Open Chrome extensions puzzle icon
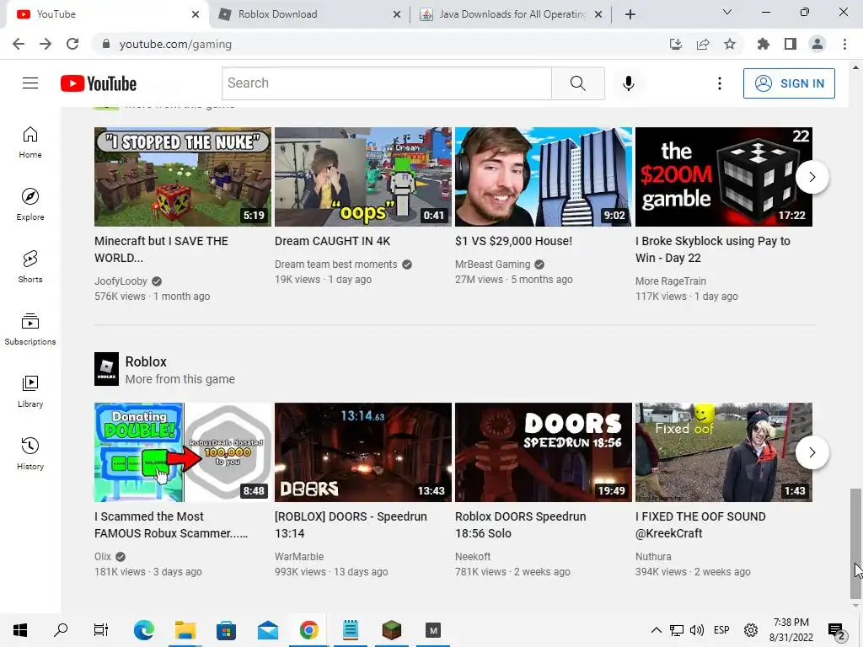The height and width of the screenshot is (647, 863). pyautogui.click(x=763, y=44)
